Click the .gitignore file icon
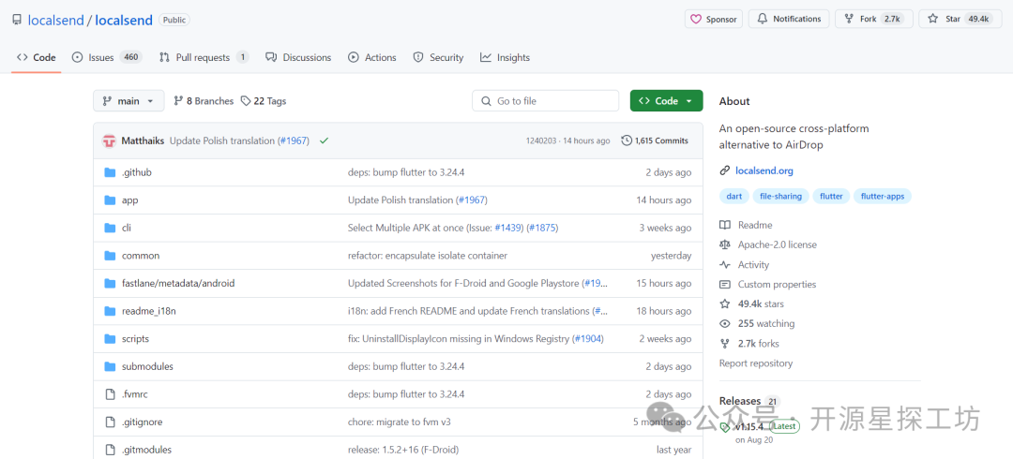 tap(110, 422)
